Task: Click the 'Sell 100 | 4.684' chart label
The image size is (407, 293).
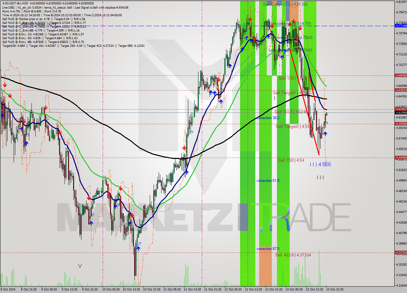Action: [293, 78]
